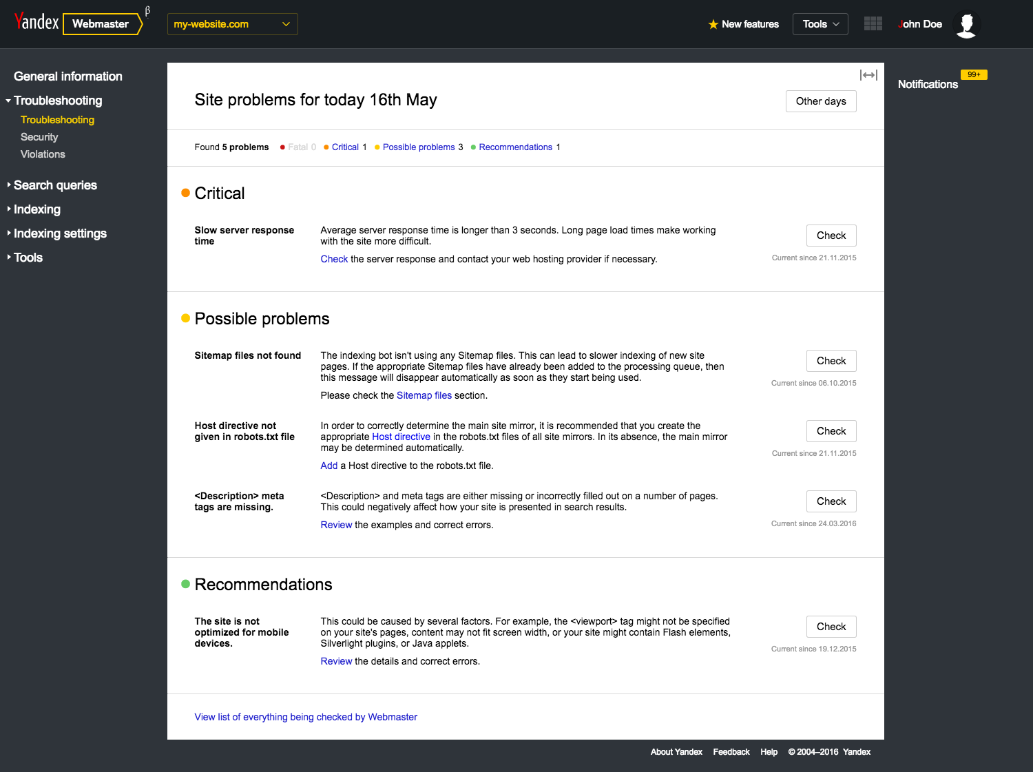Click the Webmaster tab label
This screenshot has height=772, width=1033.
[101, 24]
